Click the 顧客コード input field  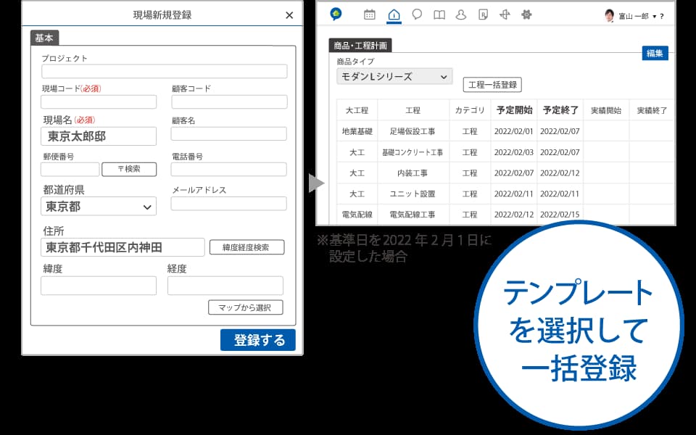230,101
